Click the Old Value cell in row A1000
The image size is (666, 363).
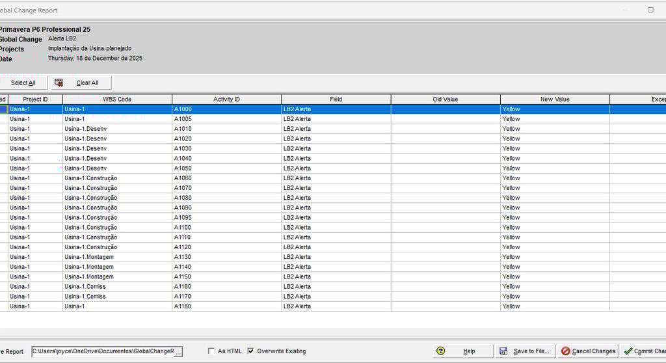coord(446,109)
